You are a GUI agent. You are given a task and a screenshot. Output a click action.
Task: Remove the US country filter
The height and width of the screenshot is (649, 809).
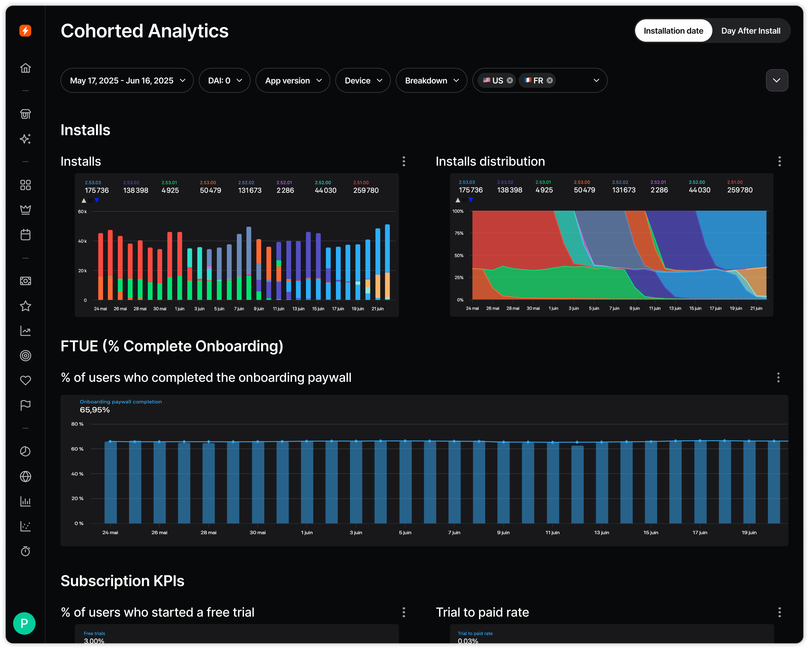tap(510, 80)
